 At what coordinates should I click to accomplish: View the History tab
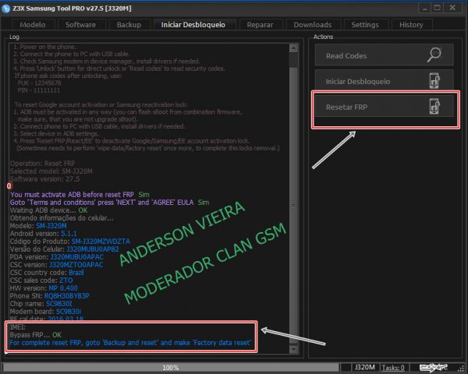click(411, 25)
